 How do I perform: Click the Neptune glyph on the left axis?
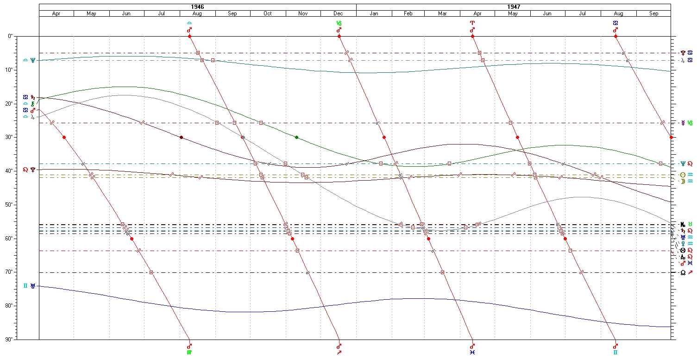[x=32, y=60]
